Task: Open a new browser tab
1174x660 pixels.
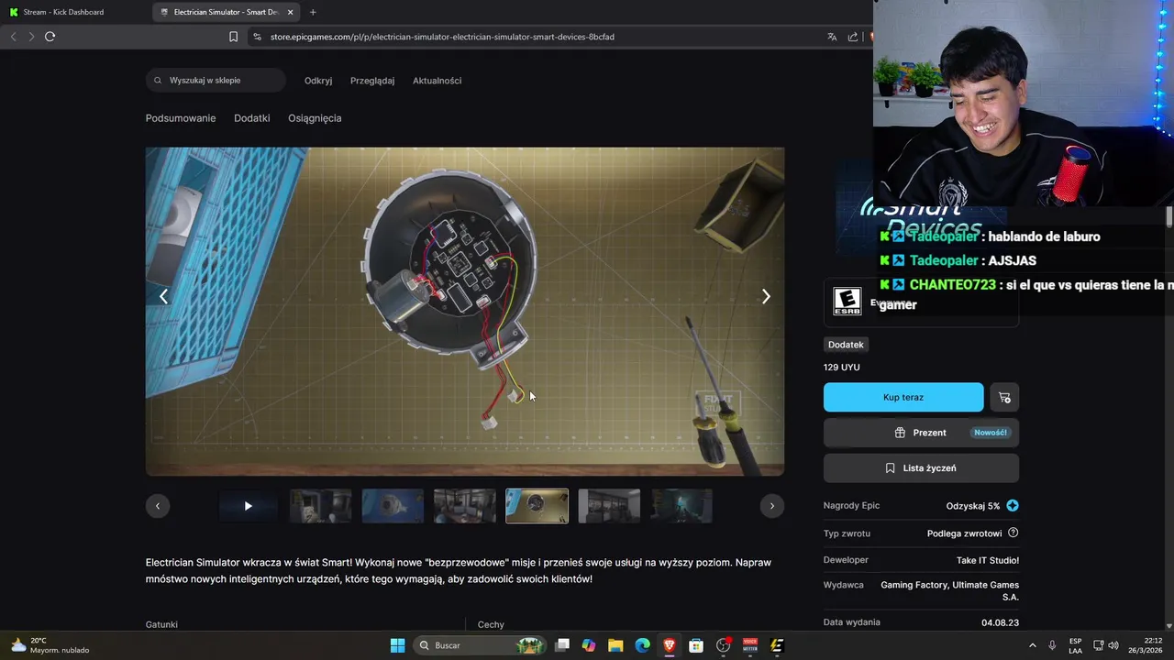Action: (x=313, y=12)
